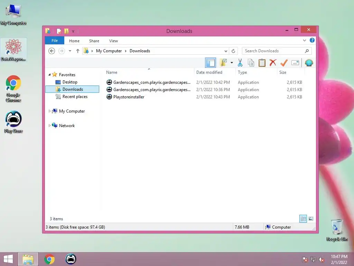Click the Rename toolbar icon
Screen dimensions: 354x266
tap(295, 63)
